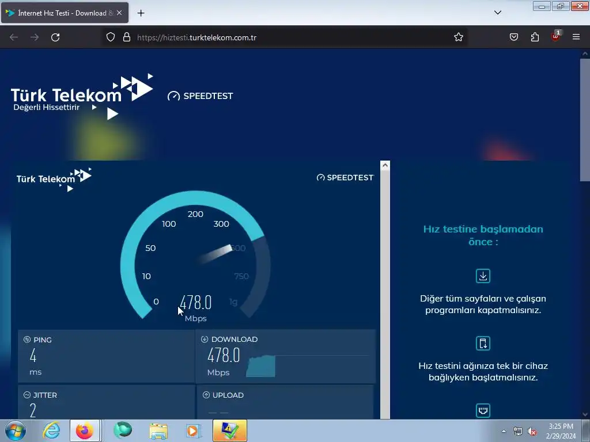Click the page scrollbar thumb

click(585, 119)
